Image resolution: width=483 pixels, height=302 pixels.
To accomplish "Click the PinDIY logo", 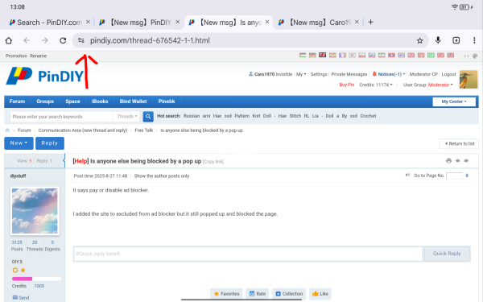I will 45,76.
